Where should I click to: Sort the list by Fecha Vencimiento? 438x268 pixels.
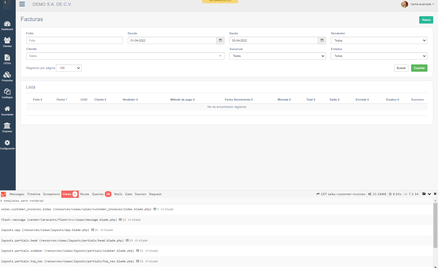[x=239, y=100]
